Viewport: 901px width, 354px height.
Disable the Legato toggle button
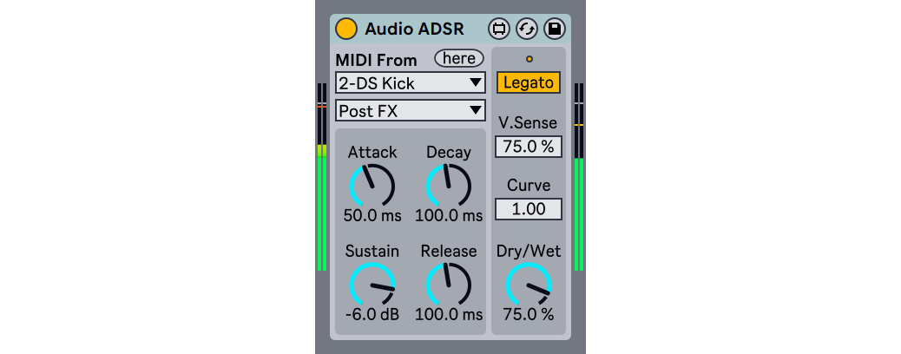point(528,82)
